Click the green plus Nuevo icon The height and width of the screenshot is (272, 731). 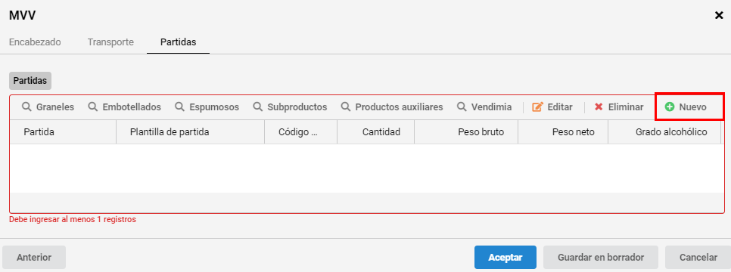[670, 107]
